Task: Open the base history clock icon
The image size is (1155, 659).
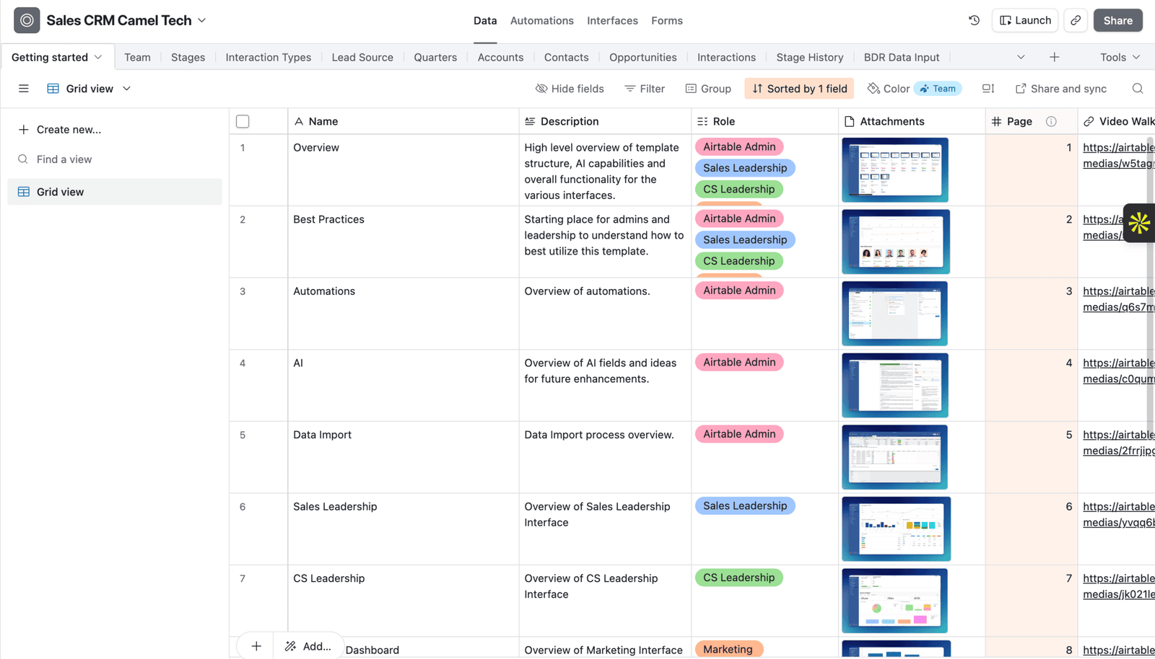Action: coord(974,20)
